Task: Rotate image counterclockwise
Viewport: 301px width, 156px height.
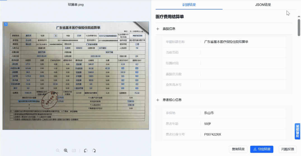Action: click(x=86, y=151)
